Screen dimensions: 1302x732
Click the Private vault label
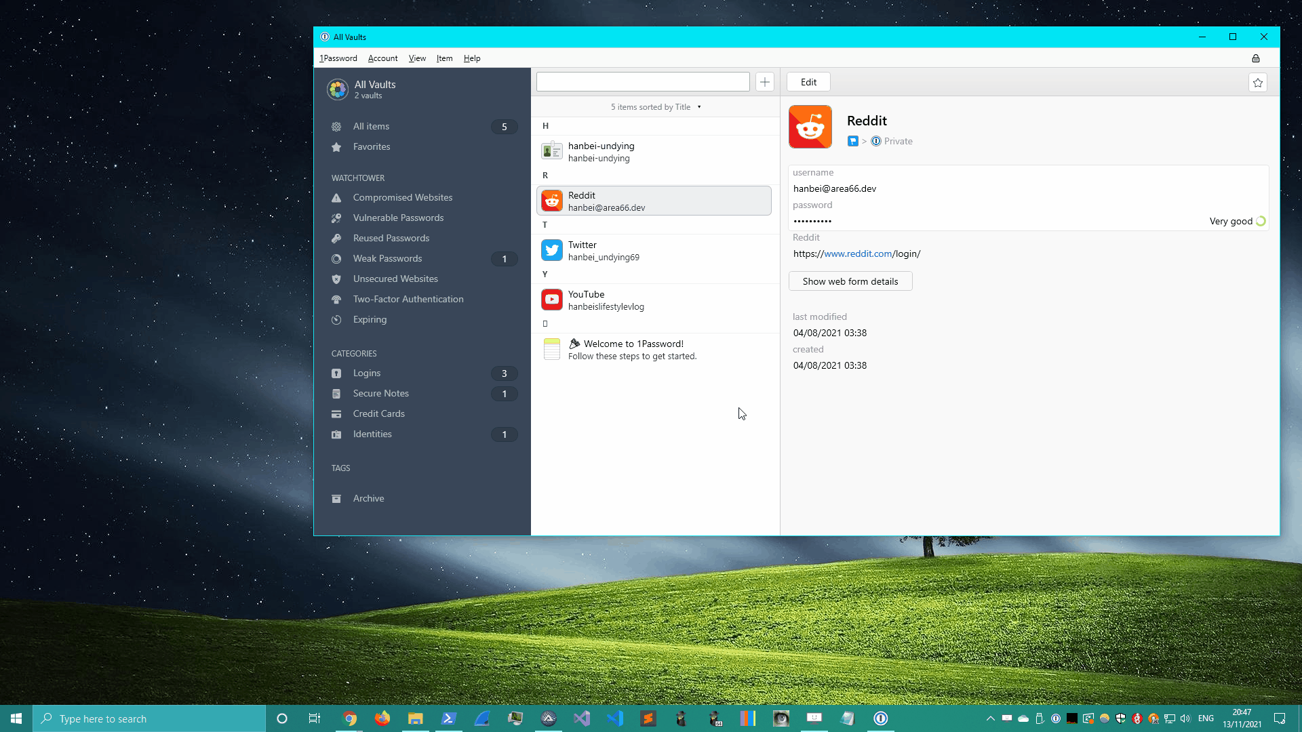(899, 142)
